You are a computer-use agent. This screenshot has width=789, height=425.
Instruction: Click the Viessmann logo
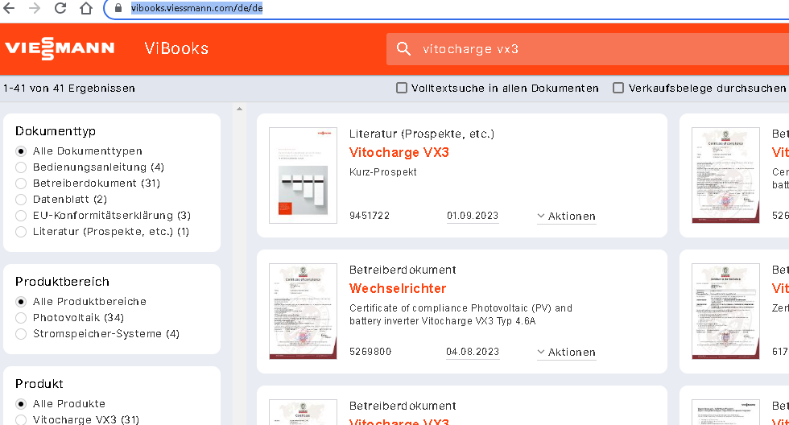(x=60, y=49)
